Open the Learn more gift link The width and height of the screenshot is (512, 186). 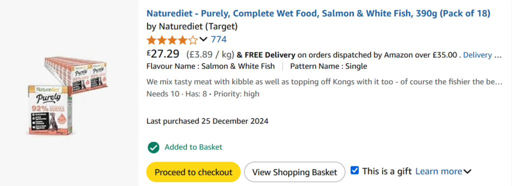tap(438, 171)
